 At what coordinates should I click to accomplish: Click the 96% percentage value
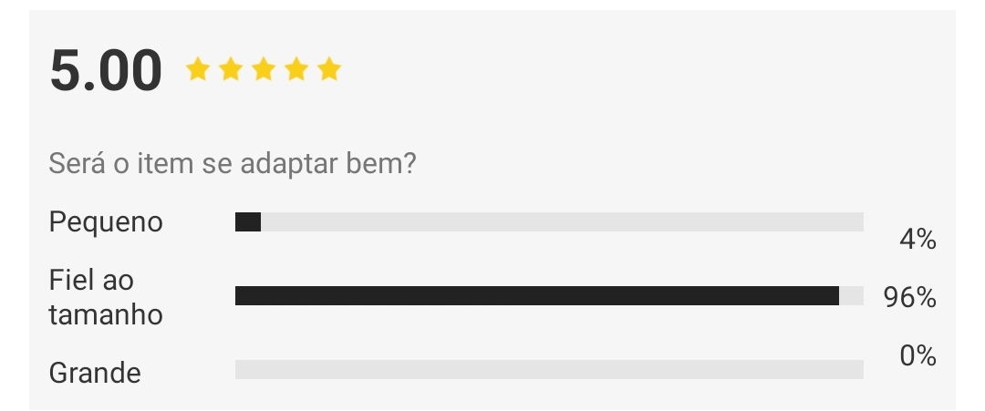click(x=909, y=297)
